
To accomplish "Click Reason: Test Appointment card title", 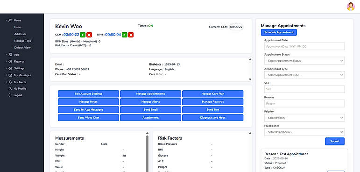I will (286, 154).
